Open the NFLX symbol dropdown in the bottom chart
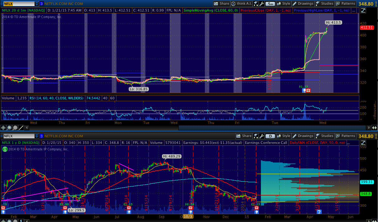The image size is (378, 222). [37, 136]
